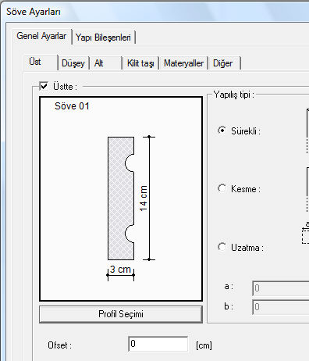Click the 'a' value field
Image resolution: width=309 pixels, height=361 pixels.
pyautogui.click(x=281, y=288)
